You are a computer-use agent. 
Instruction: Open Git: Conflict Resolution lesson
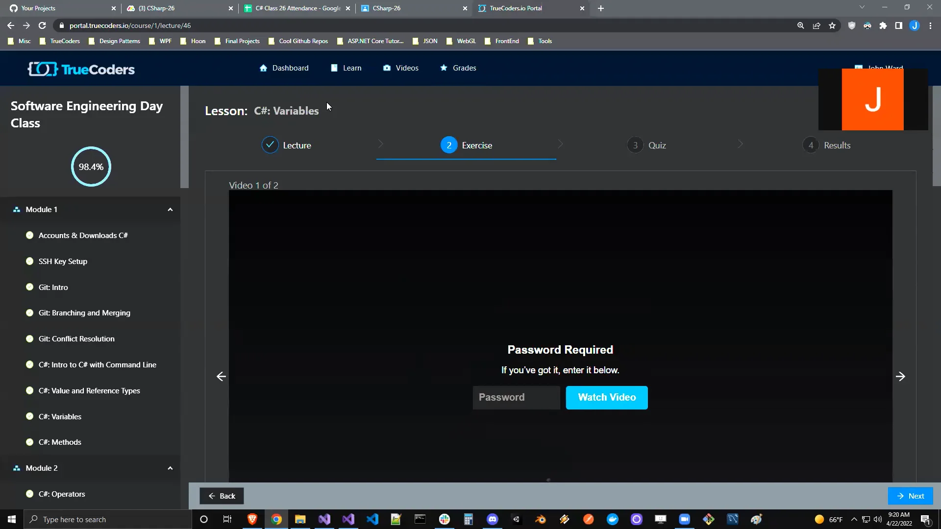(x=76, y=339)
